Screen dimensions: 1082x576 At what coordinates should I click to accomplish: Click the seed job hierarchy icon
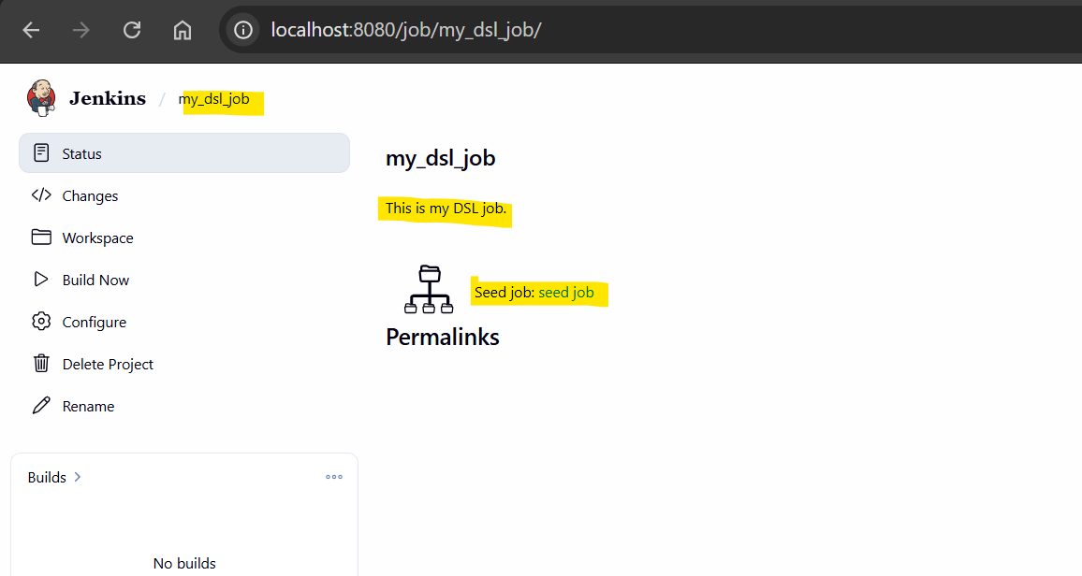(429, 289)
